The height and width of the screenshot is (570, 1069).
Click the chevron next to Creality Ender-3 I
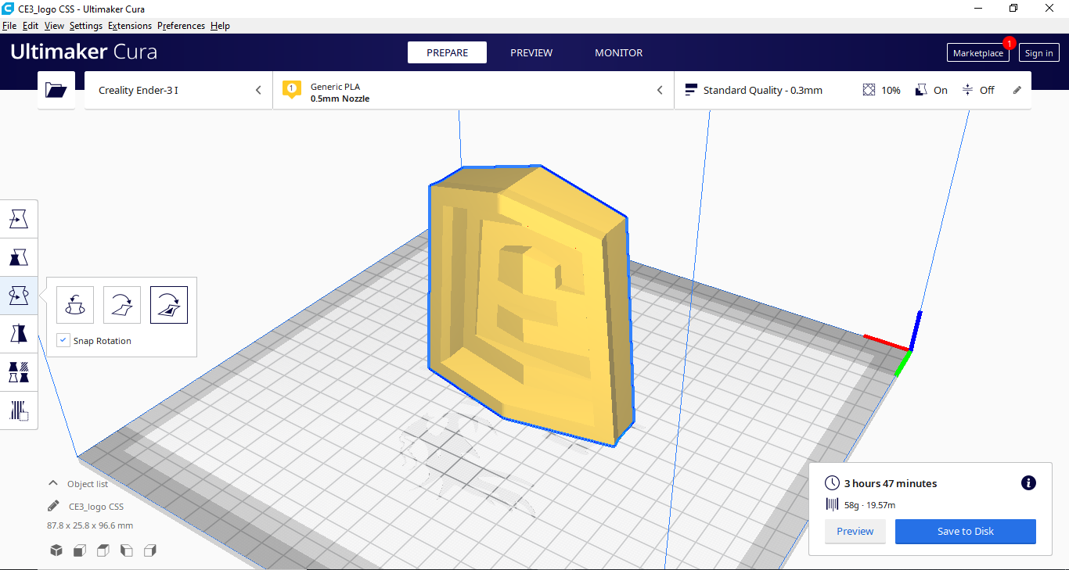pyautogui.click(x=258, y=90)
